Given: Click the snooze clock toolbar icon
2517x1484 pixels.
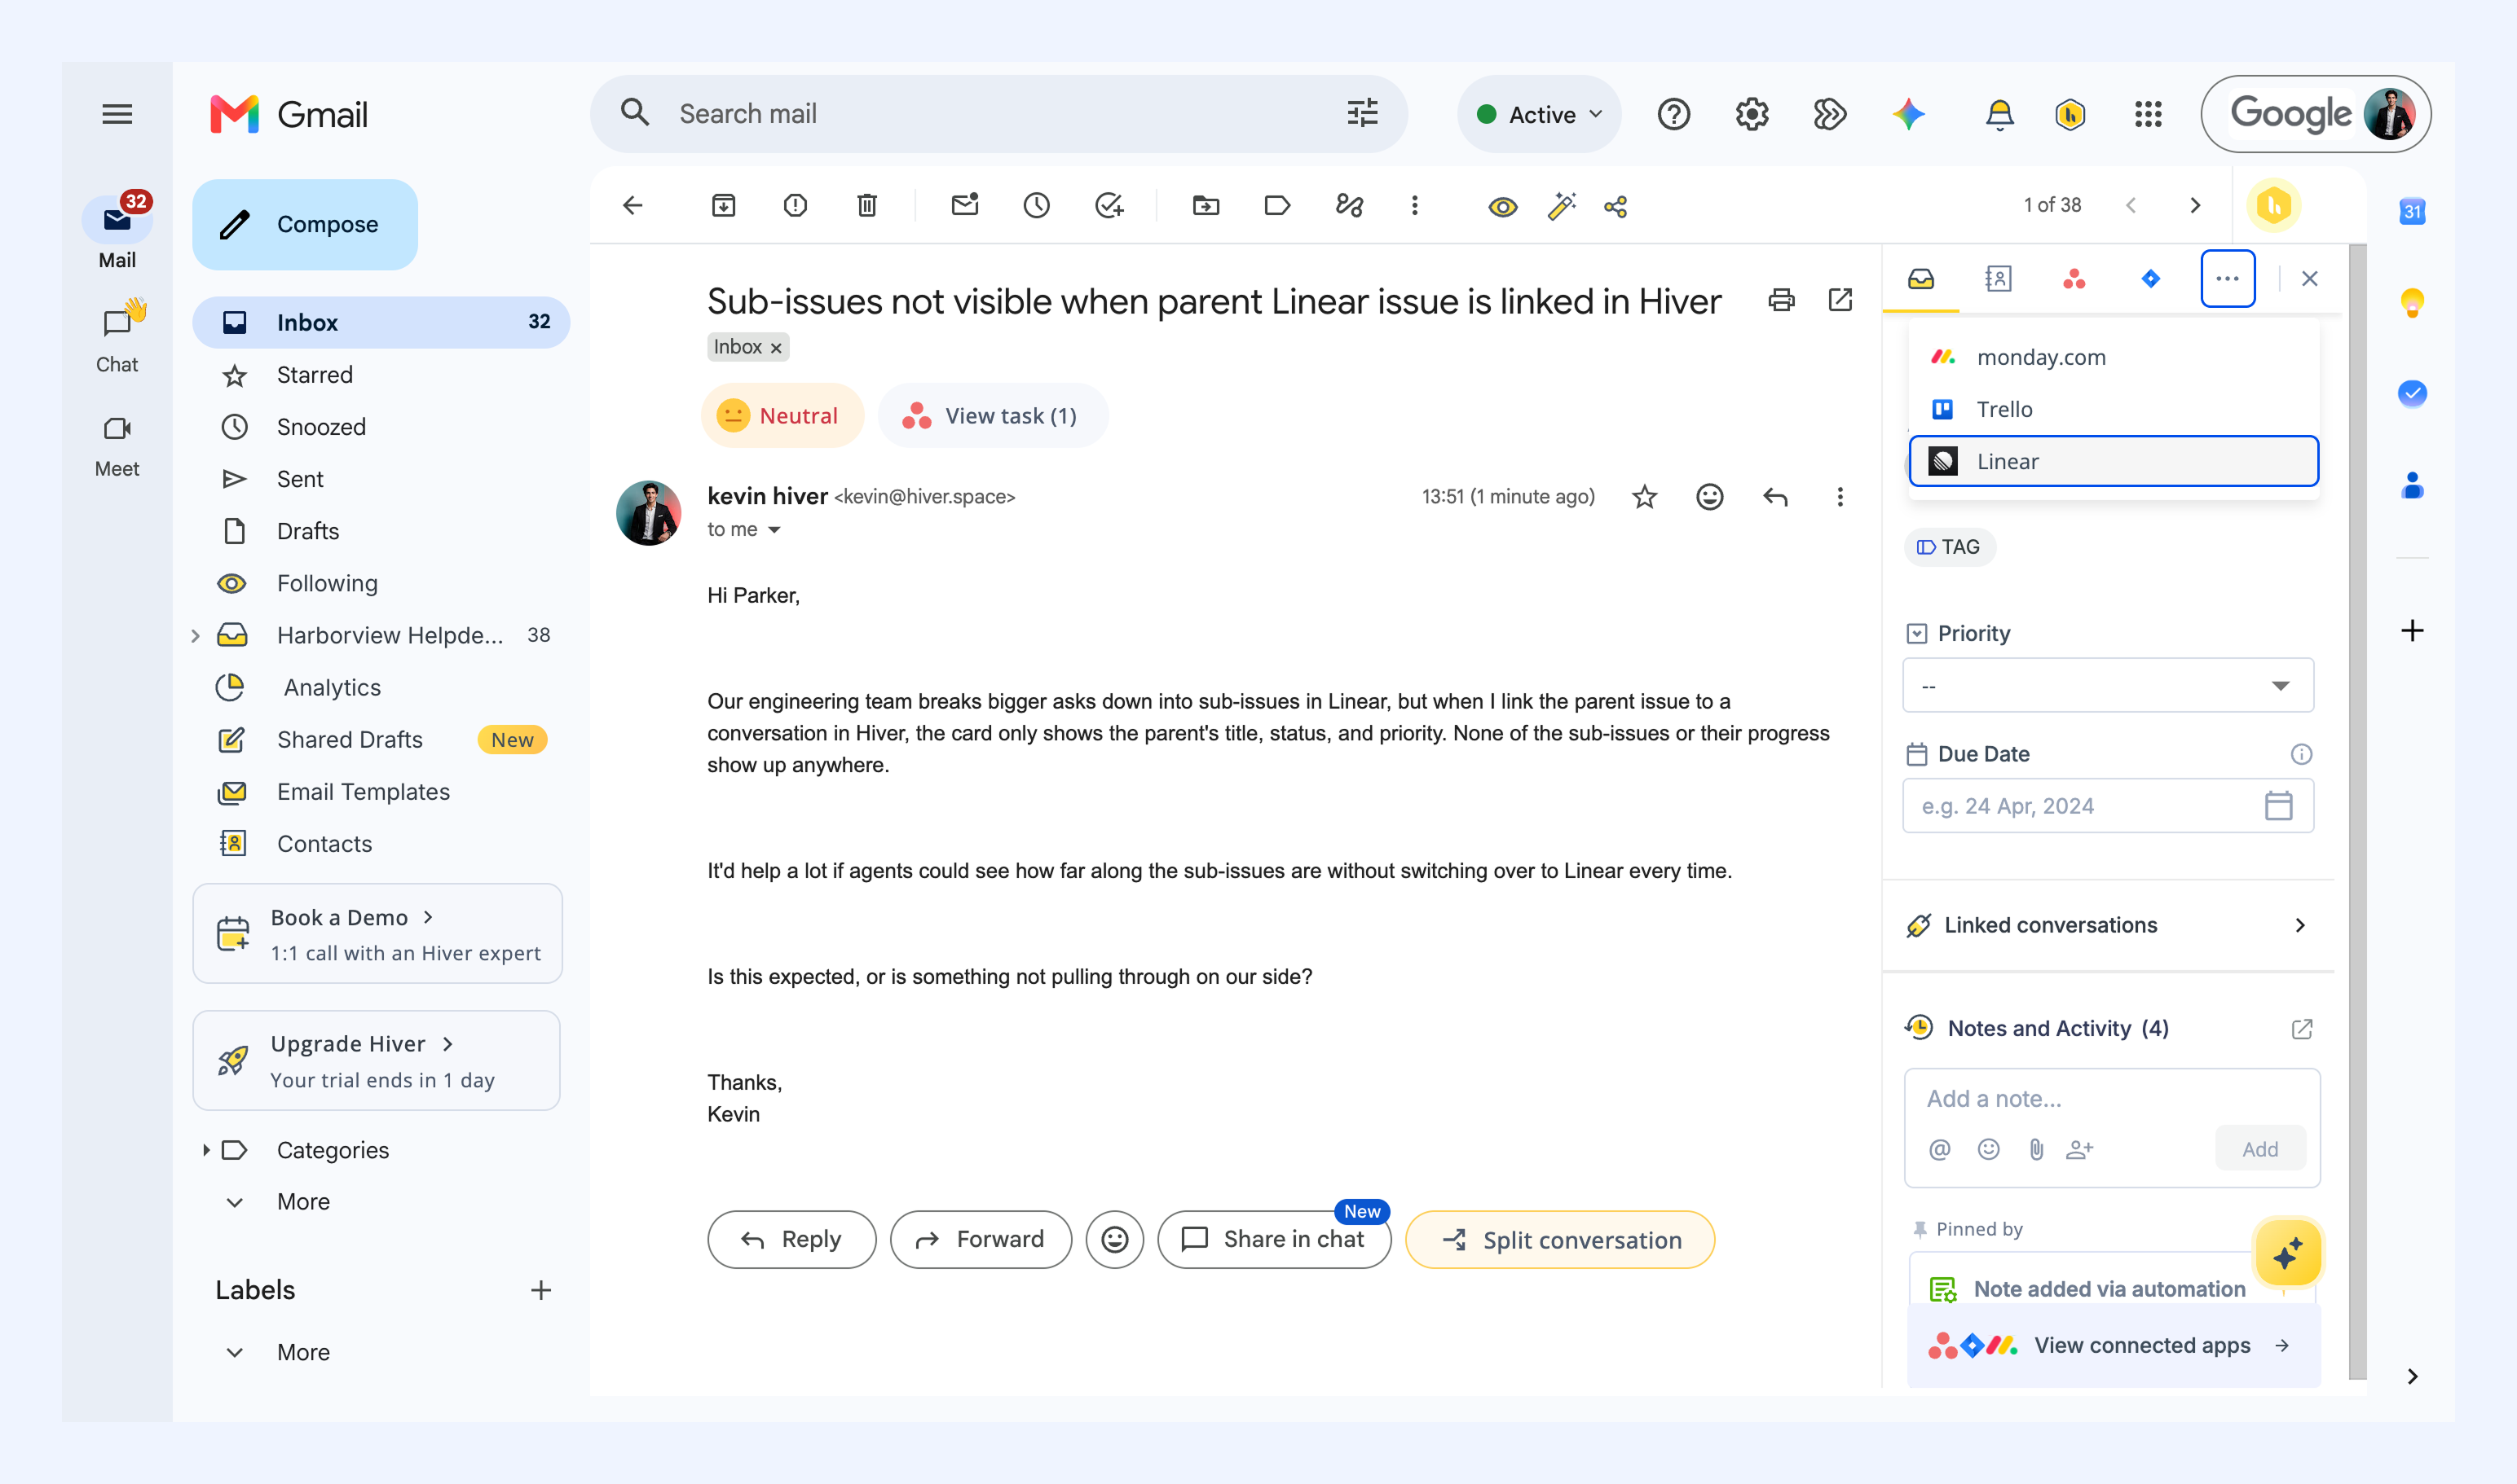Looking at the screenshot, I should point(1036,206).
